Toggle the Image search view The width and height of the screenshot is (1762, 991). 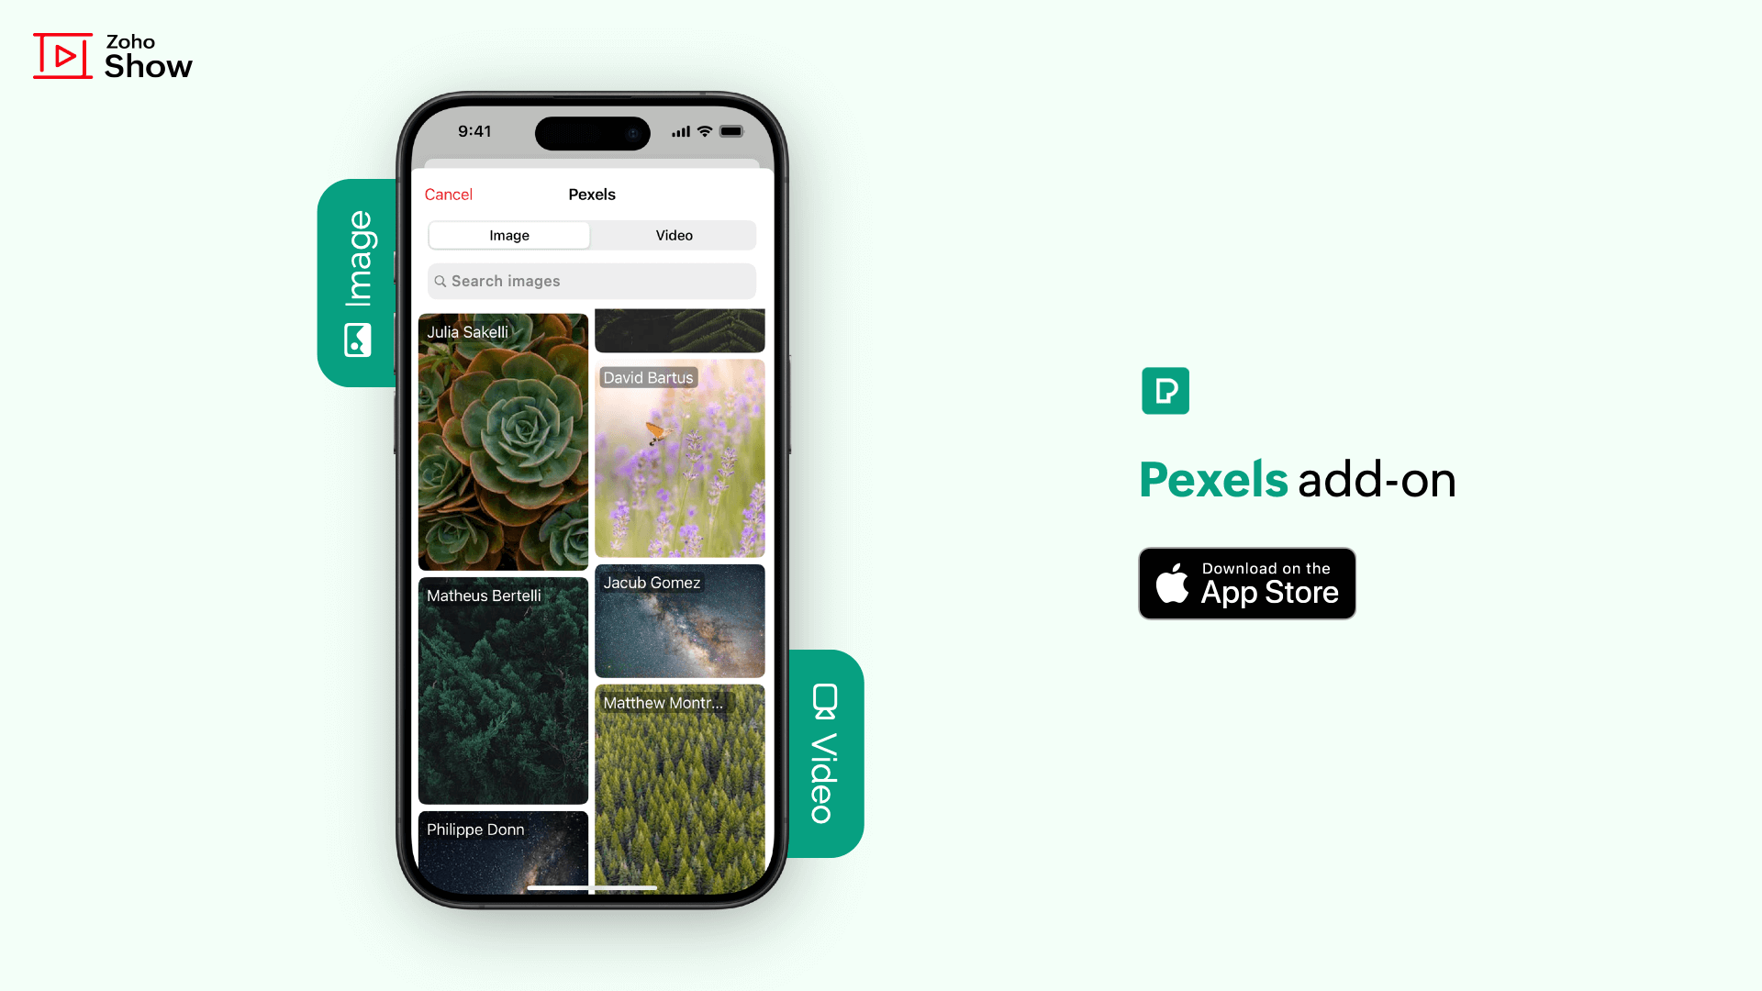coord(509,235)
